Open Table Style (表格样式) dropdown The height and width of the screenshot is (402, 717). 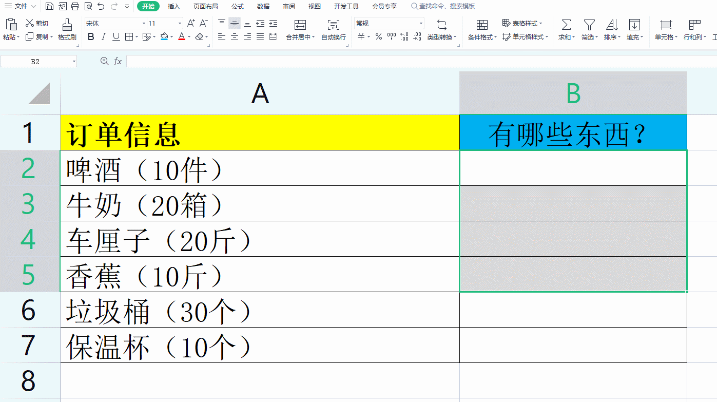tap(522, 24)
